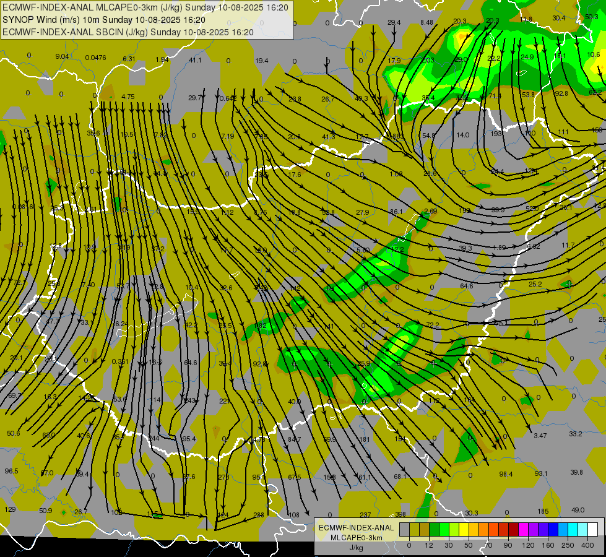The height and width of the screenshot is (557, 606).
Task: Click the legend label MLCAPE0-3km
Action: pos(357,538)
